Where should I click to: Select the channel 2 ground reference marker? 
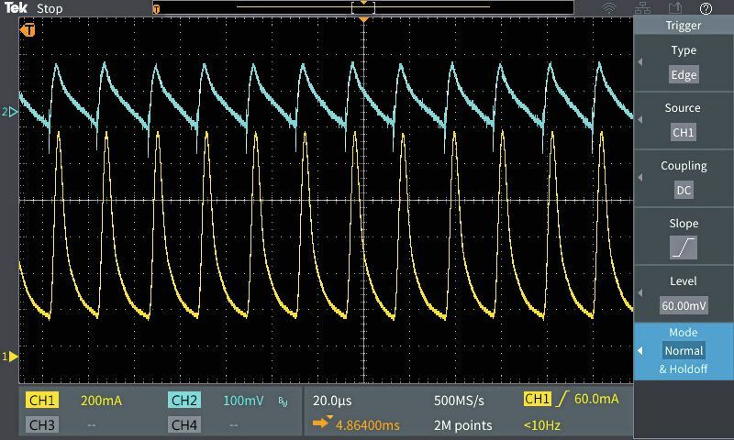[9, 112]
